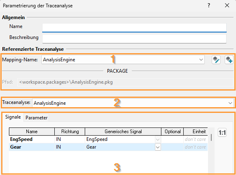Click the add new mapping plus icon
The image size is (236, 175).
click(x=229, y=60)
